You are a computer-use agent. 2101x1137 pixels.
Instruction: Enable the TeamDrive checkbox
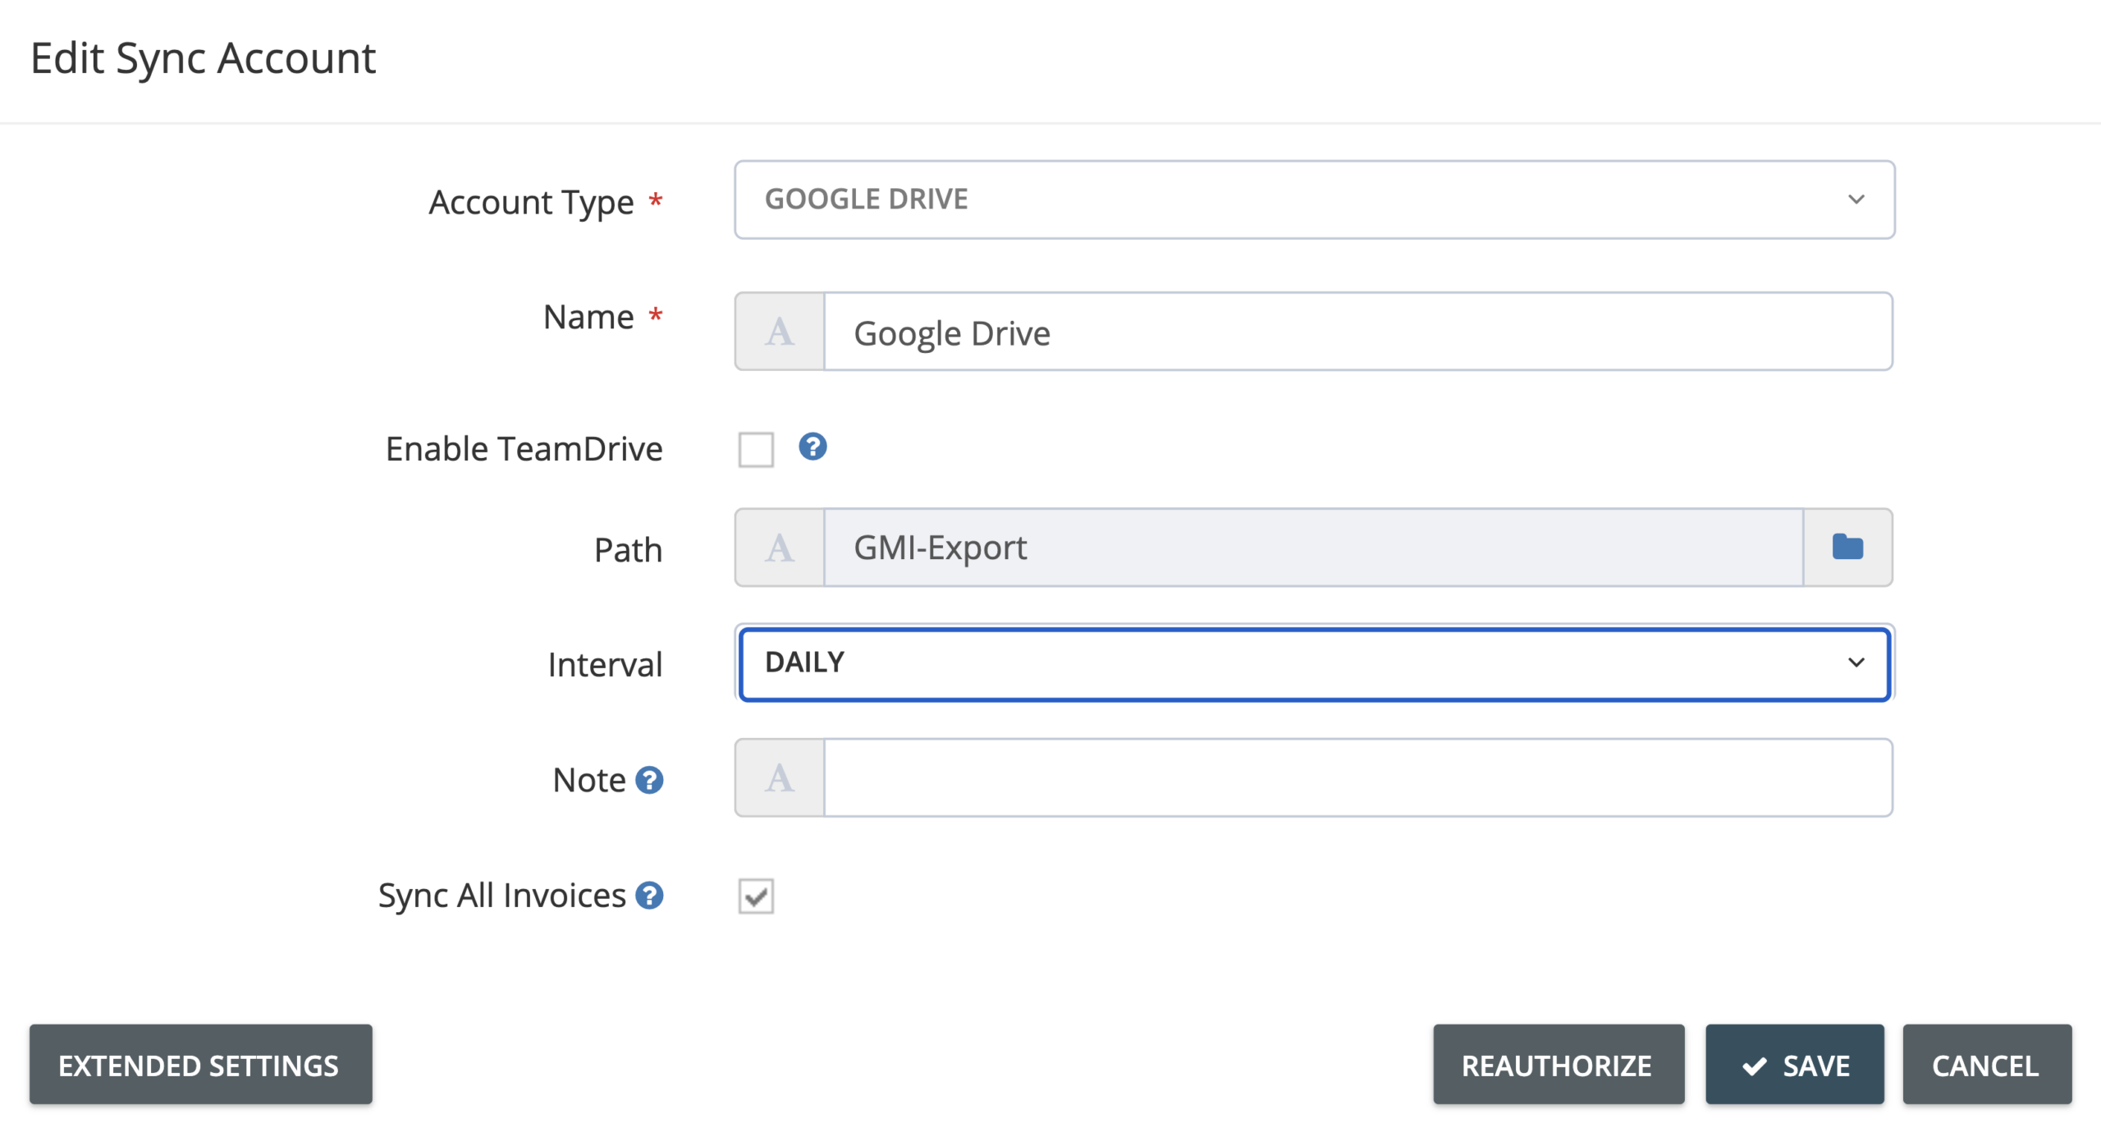(x=756, y=449)
